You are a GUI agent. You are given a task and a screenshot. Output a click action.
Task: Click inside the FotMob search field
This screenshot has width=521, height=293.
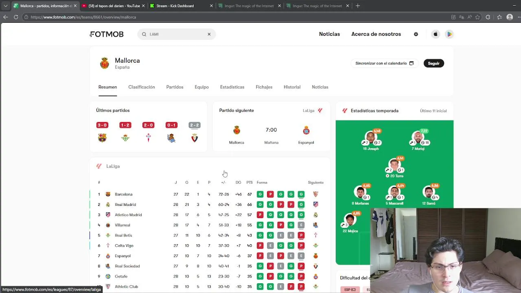click(x=176, y=34)
